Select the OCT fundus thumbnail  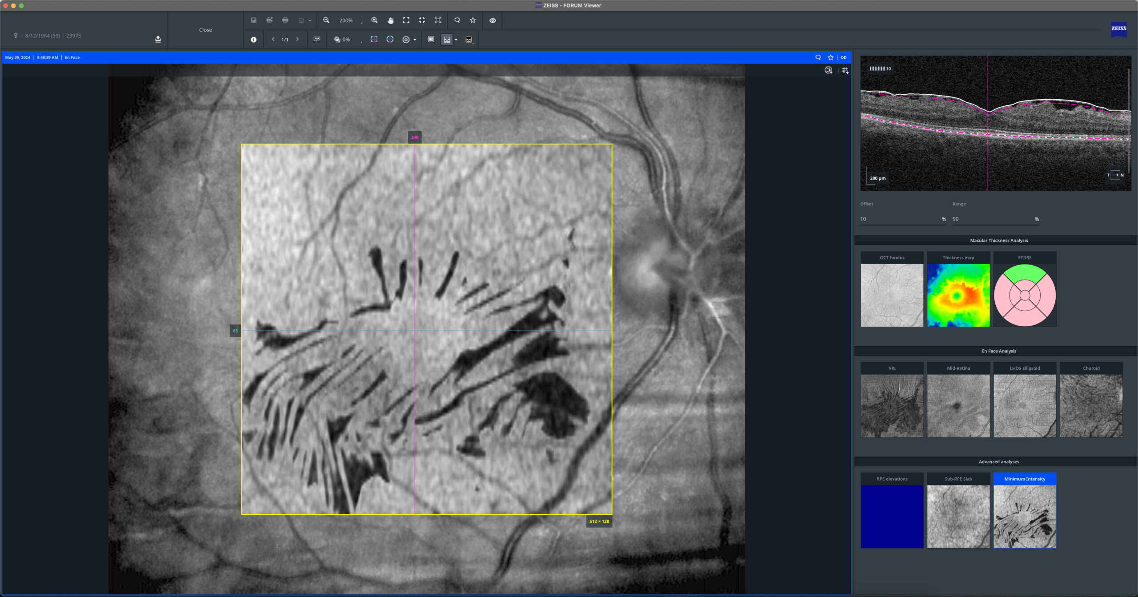(892, 289)
